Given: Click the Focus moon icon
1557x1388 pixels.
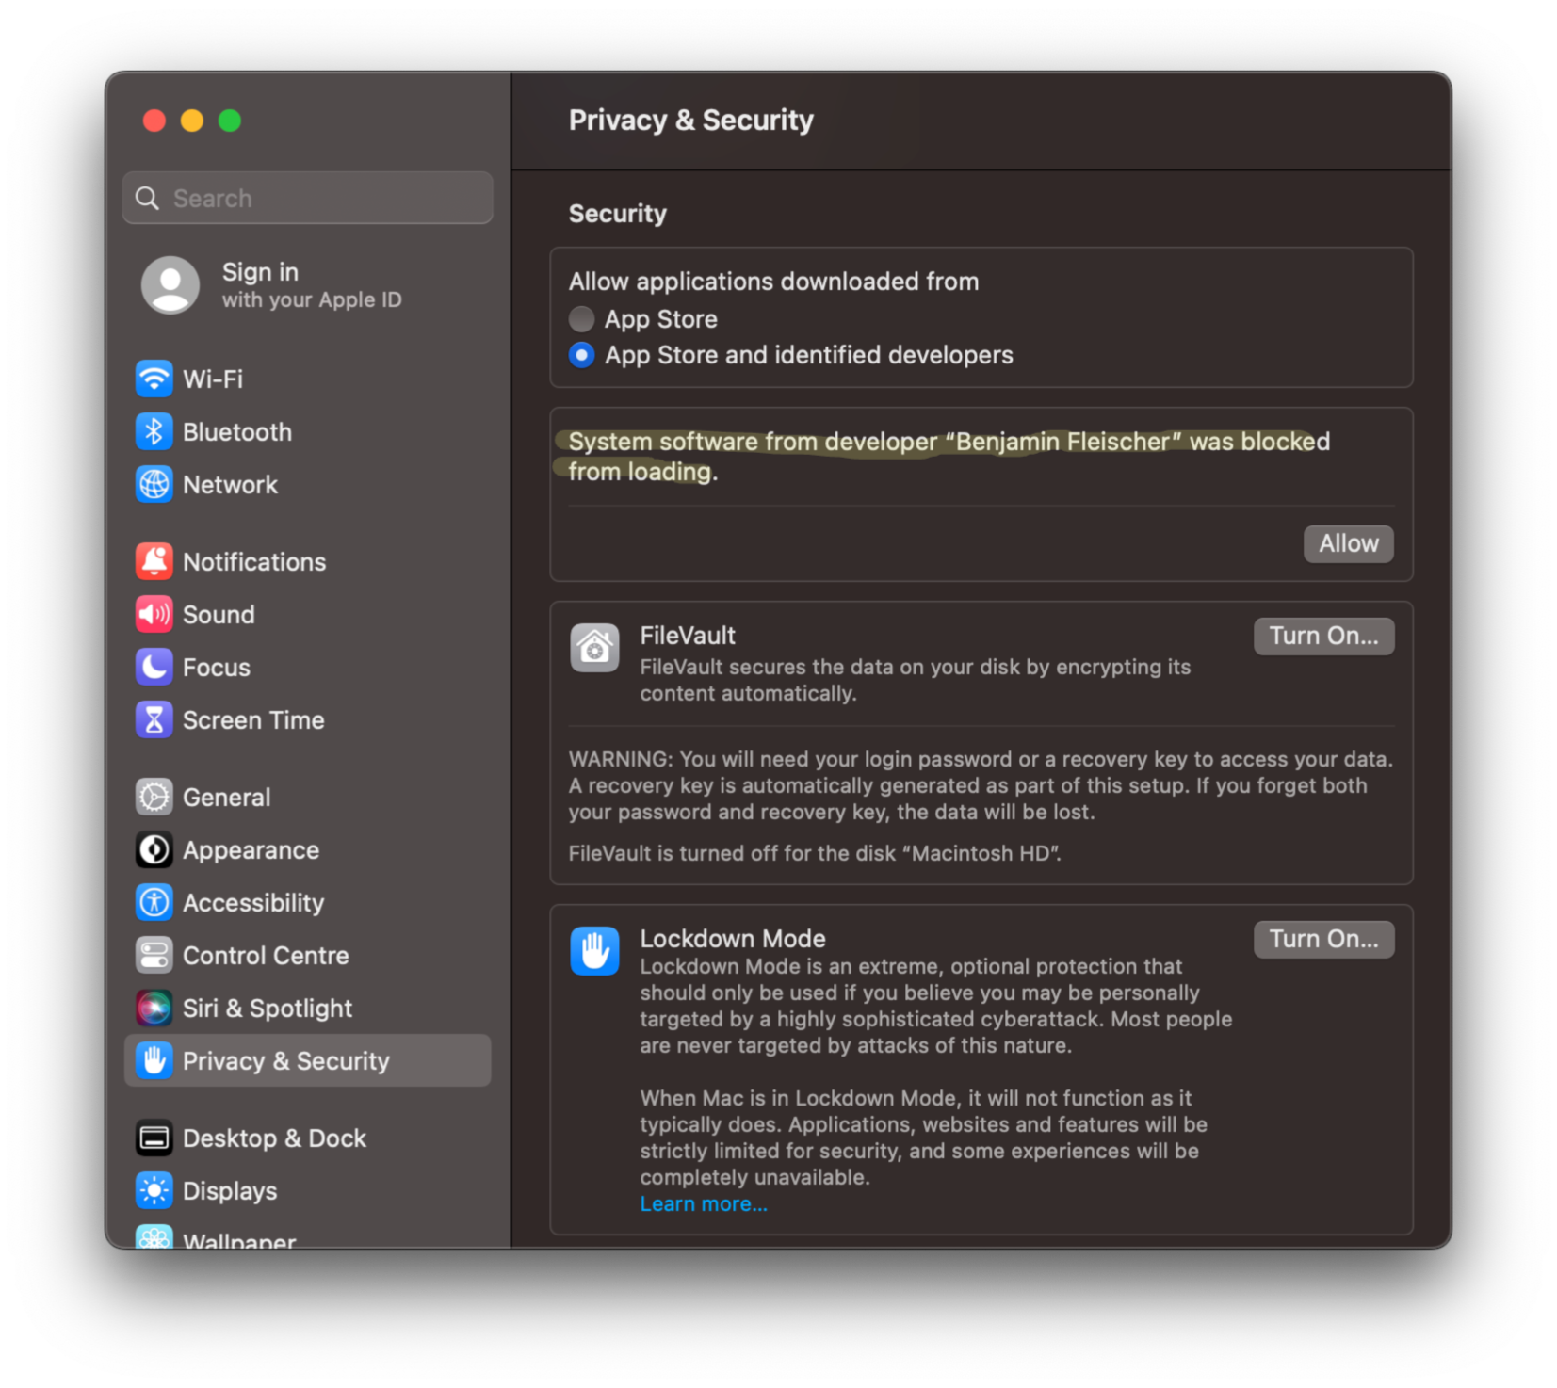Looking at the screenshot, I should 154,667.
